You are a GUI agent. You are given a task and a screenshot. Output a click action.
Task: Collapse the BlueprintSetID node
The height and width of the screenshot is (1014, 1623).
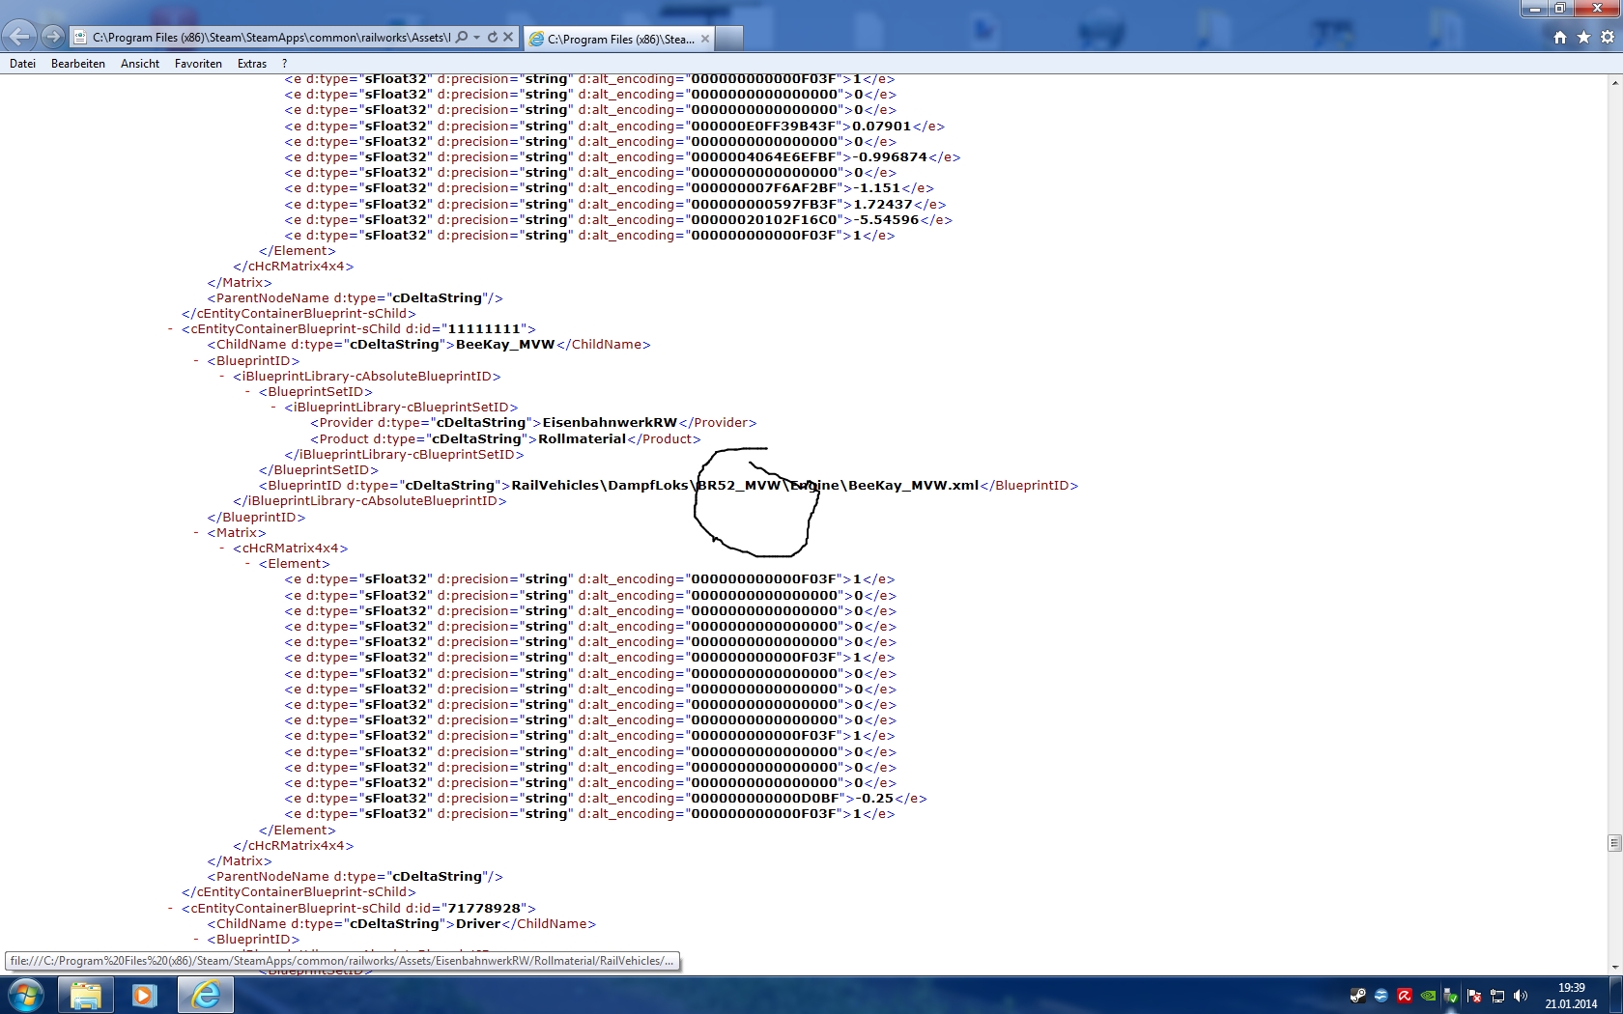(x=248, y=392)
